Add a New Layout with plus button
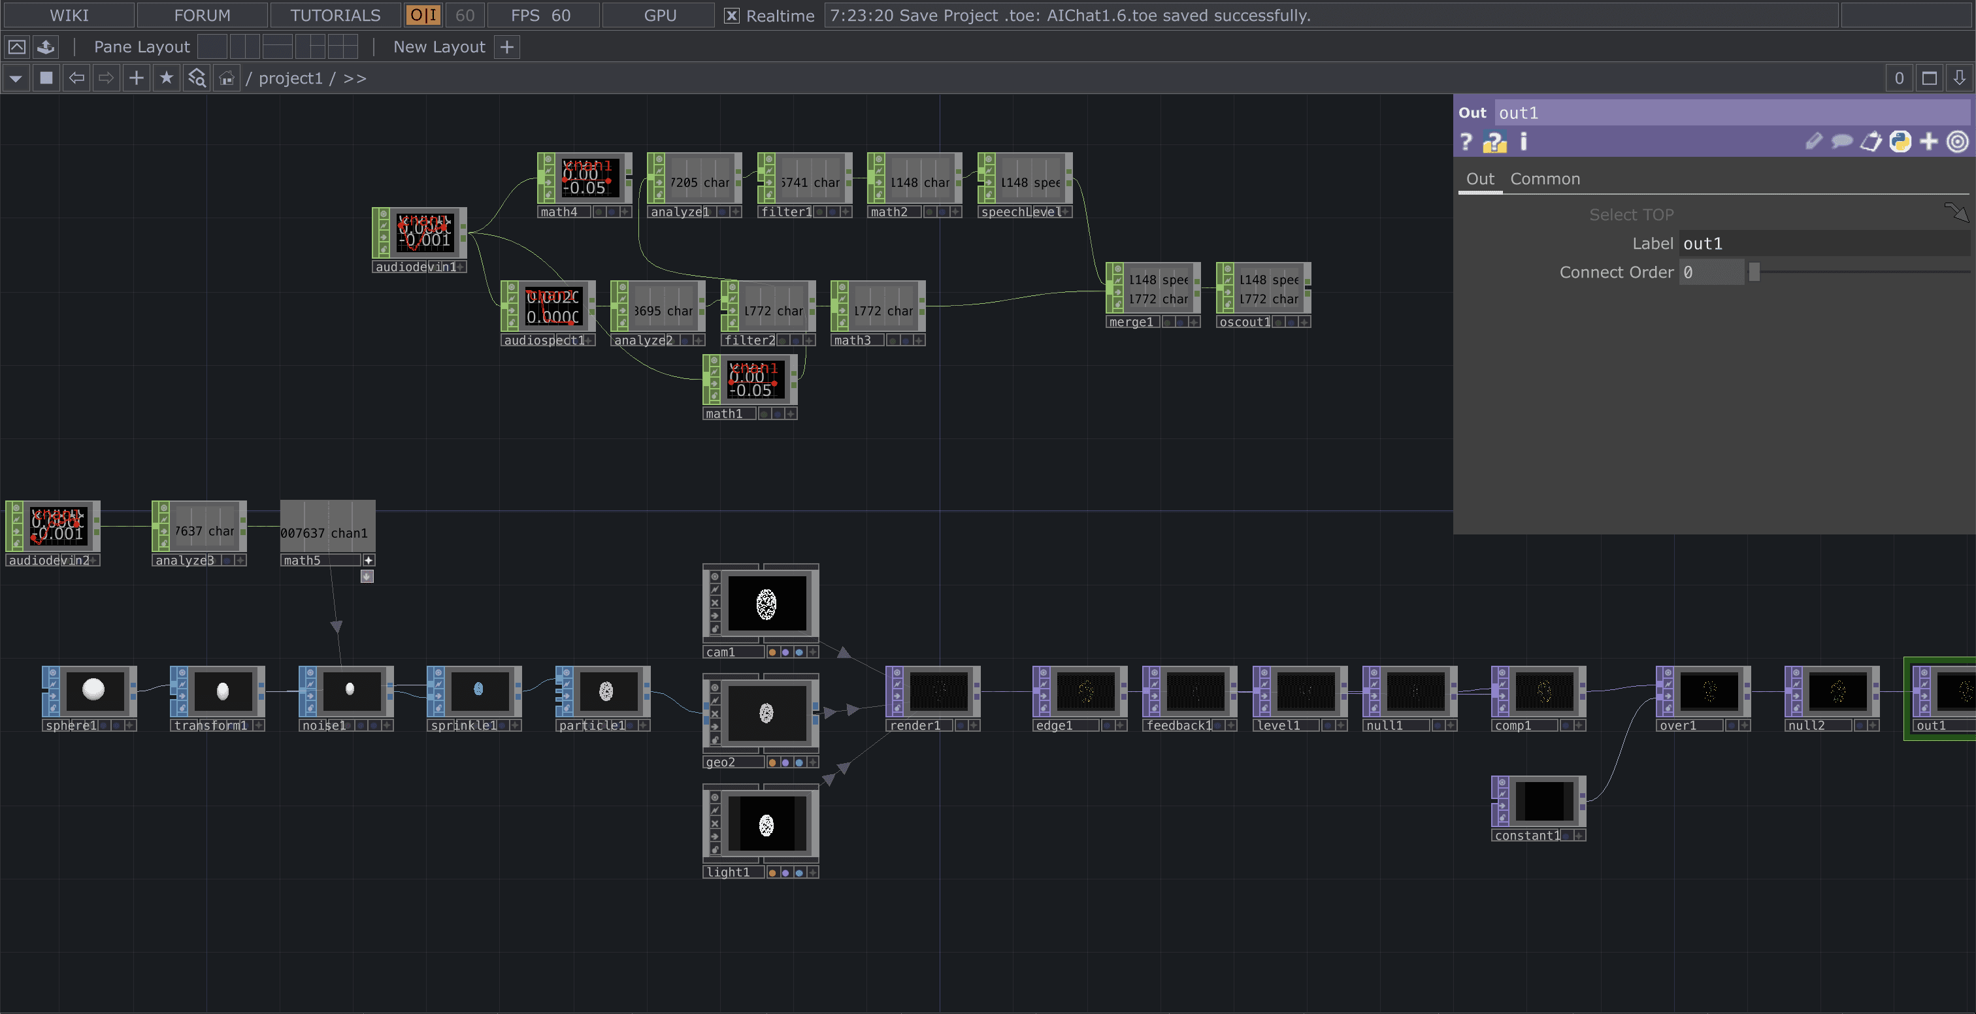The height and width of the screenshot is (1014, 1976). pyautogui.click(x=506, y=47)
